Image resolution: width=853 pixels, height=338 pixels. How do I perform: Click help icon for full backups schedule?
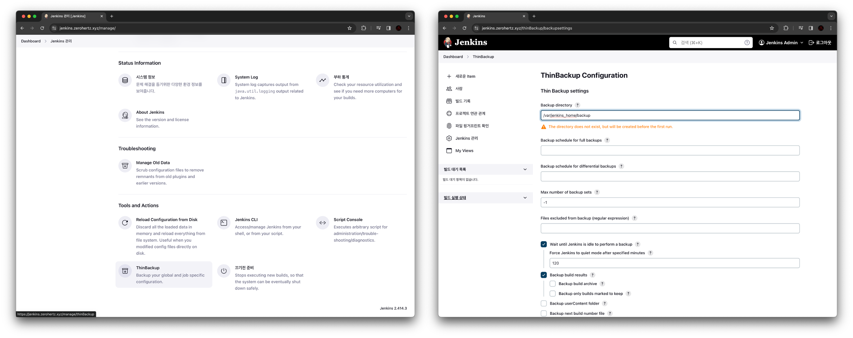click(607, 140)
